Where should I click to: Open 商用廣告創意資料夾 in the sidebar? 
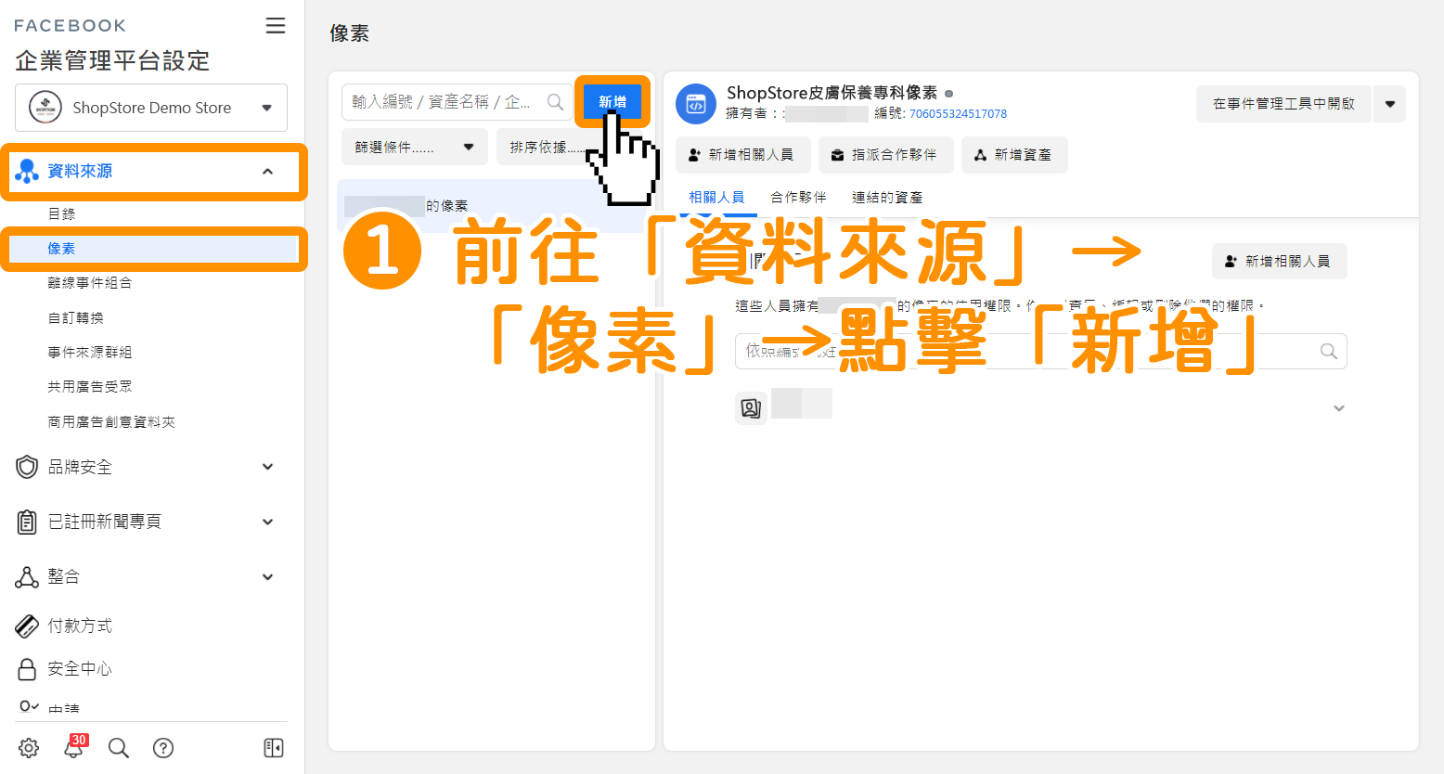tap(111, 422)
